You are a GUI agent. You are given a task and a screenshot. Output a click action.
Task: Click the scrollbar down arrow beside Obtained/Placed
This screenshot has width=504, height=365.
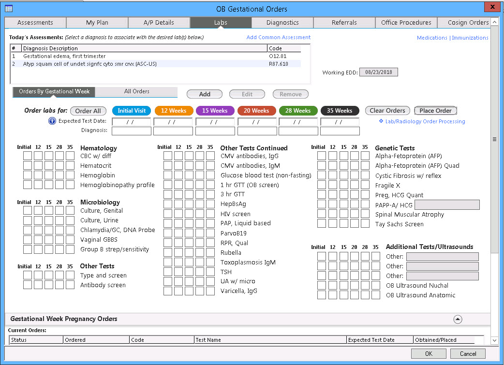point(494,340)
